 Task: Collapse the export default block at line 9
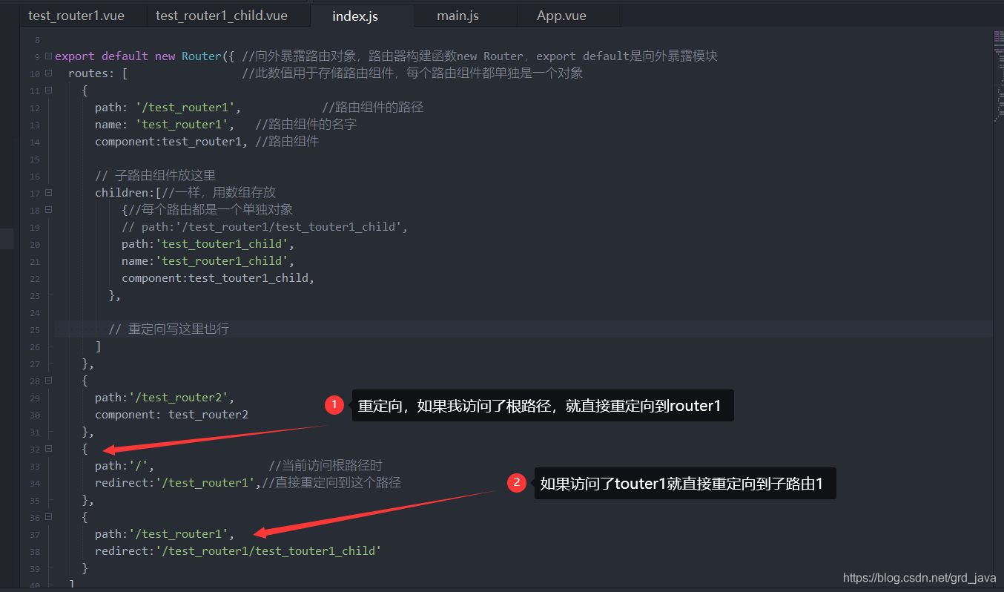click(48, 56)
